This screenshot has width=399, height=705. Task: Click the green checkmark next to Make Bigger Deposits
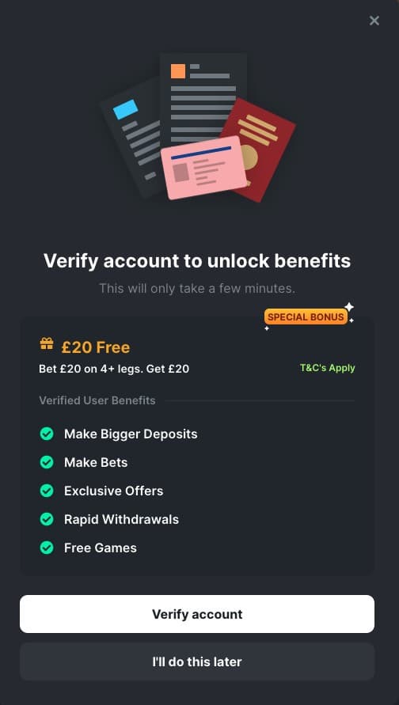pyautogui.click(x=47, y=434)
